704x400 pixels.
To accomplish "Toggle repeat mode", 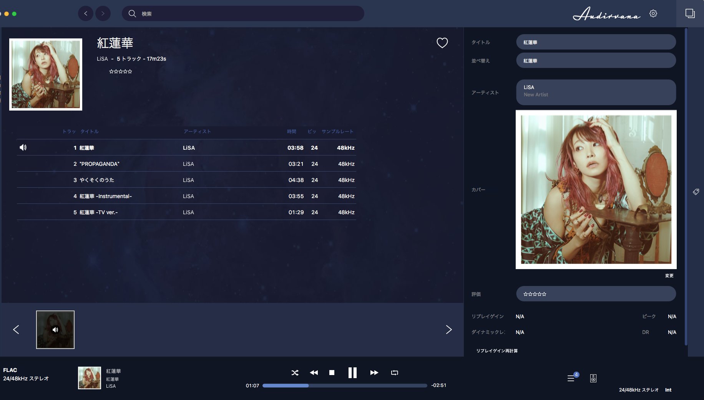I will coord(395,373).
